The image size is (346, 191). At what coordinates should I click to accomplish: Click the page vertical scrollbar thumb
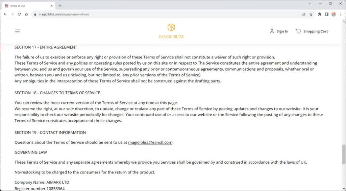coord(344,154)
